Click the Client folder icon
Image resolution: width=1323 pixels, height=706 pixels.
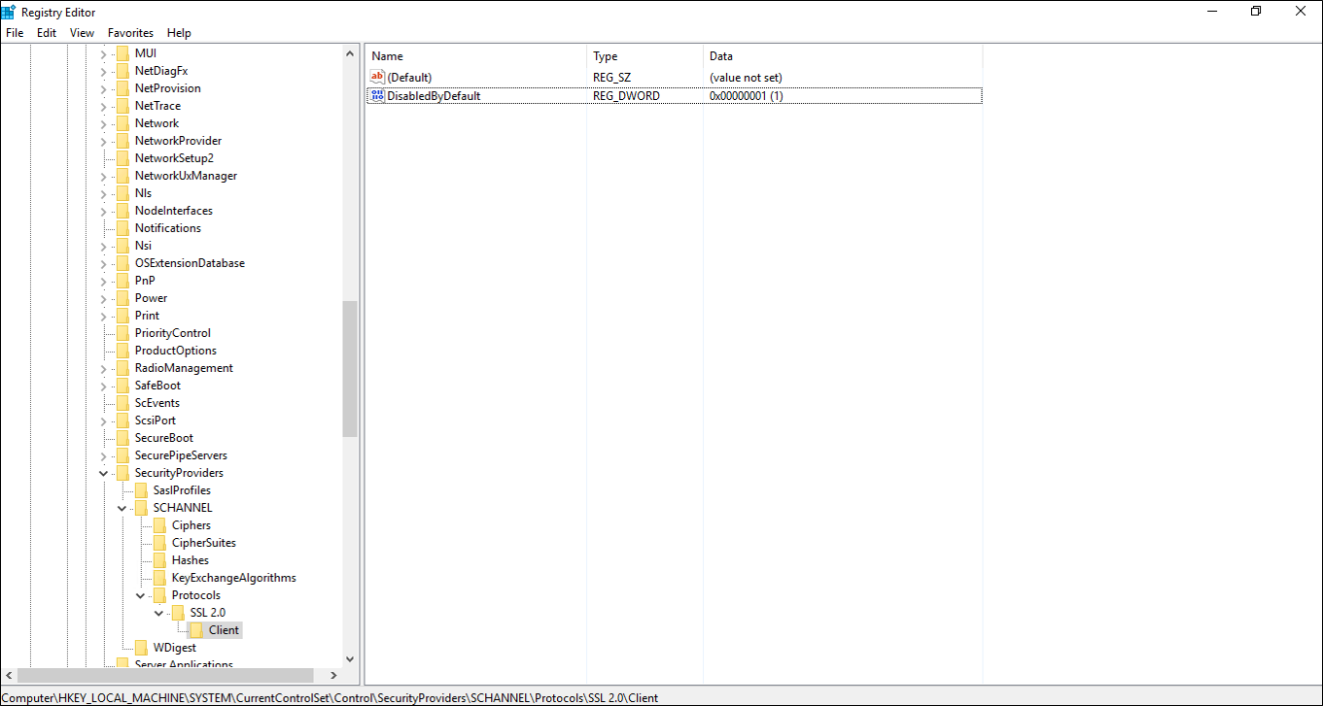pos(196,629)
